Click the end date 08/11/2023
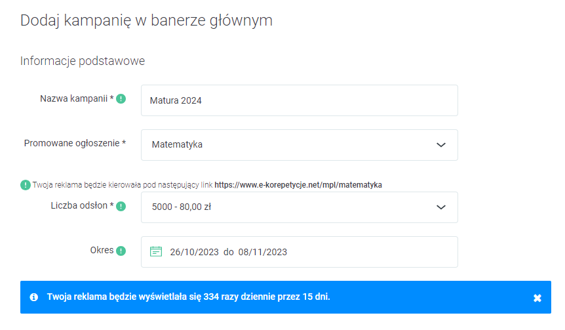565x330 pixels. pos(263,252)
